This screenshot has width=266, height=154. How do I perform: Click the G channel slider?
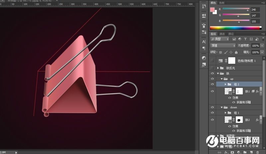coord(236,15)
